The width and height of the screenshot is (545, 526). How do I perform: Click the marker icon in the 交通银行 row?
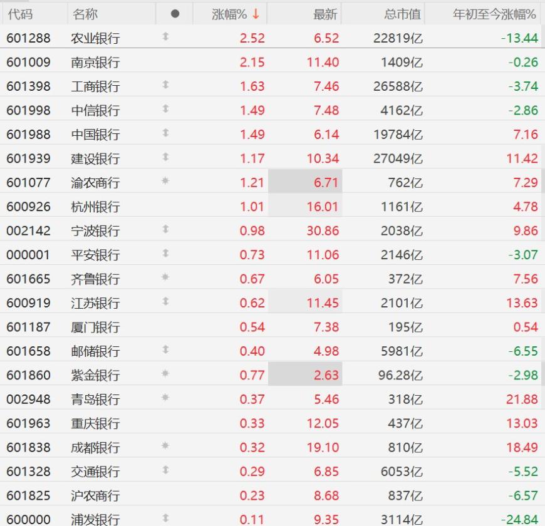point(166,470)
